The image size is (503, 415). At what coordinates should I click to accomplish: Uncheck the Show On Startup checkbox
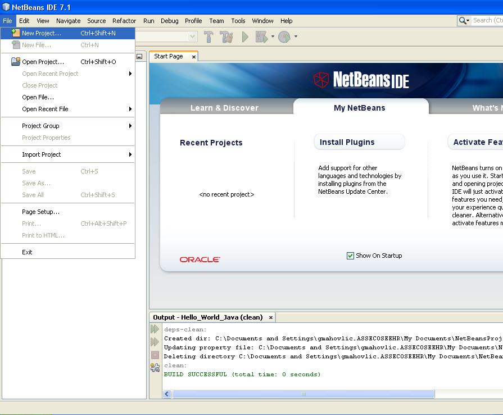(x=350, y=256)
